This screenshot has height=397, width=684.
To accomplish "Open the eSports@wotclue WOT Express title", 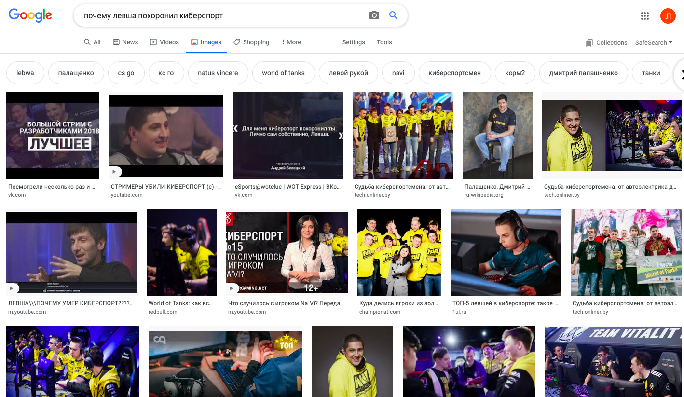I will tap(288, 187).
